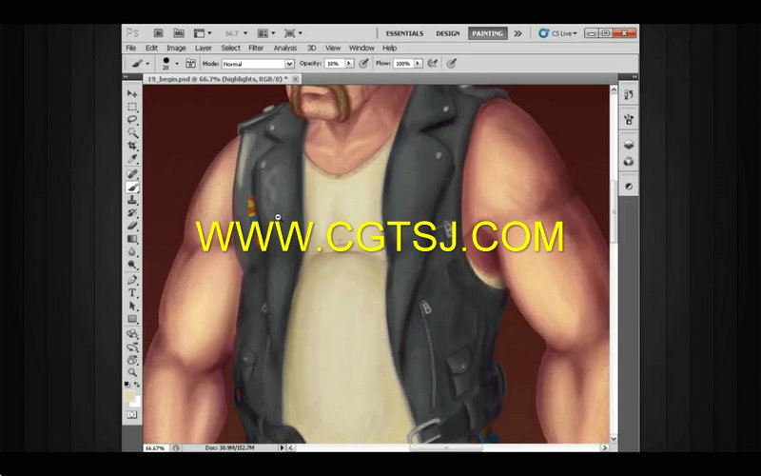The image size is (761, 476).
Task: Select the History Brush tool
Action: pyautogui.click(x=132, y=212)
